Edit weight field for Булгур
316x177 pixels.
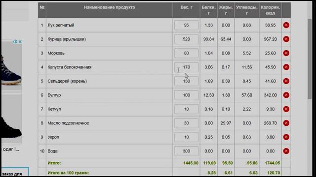pos(186,95)
